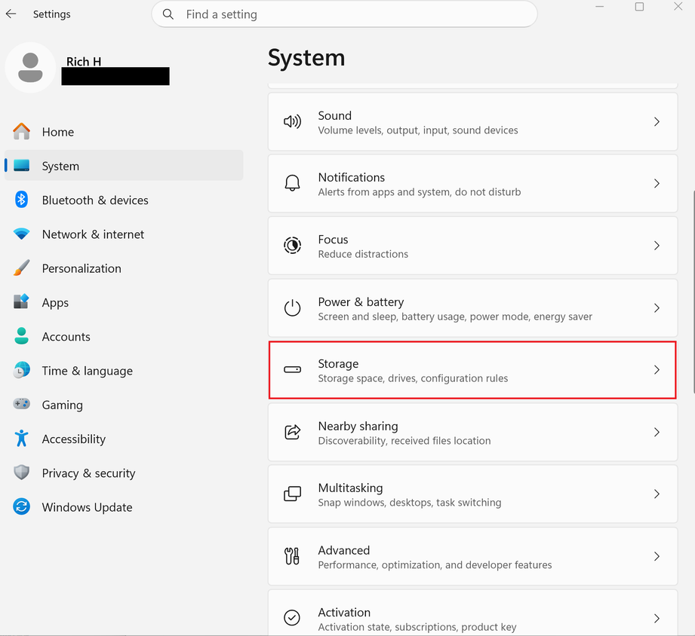Viewport: 695px width, 636px height.
Task: Click the Gaming controller icon
Action: [x=21, y=404]
